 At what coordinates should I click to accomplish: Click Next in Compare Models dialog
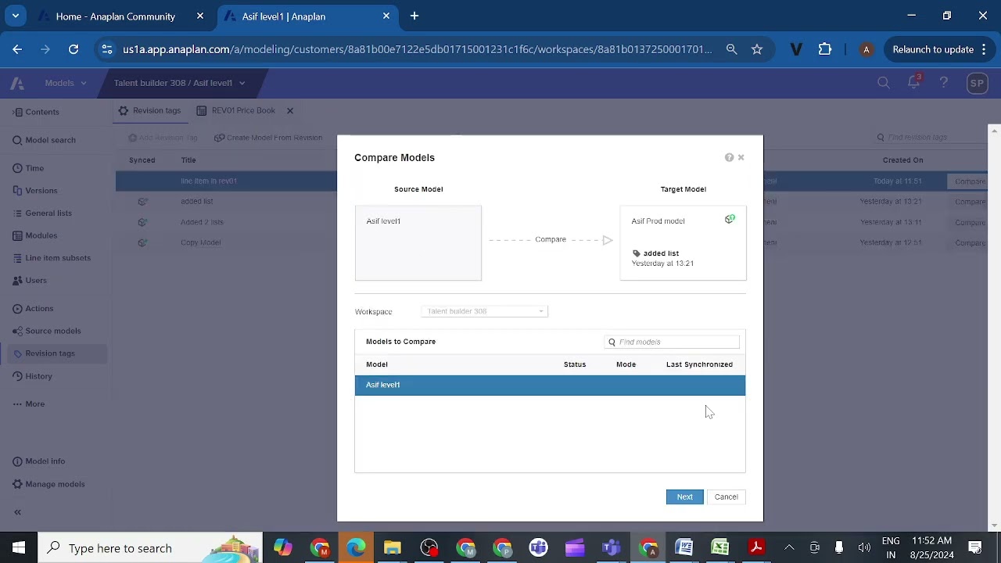(x=684, y=497)
